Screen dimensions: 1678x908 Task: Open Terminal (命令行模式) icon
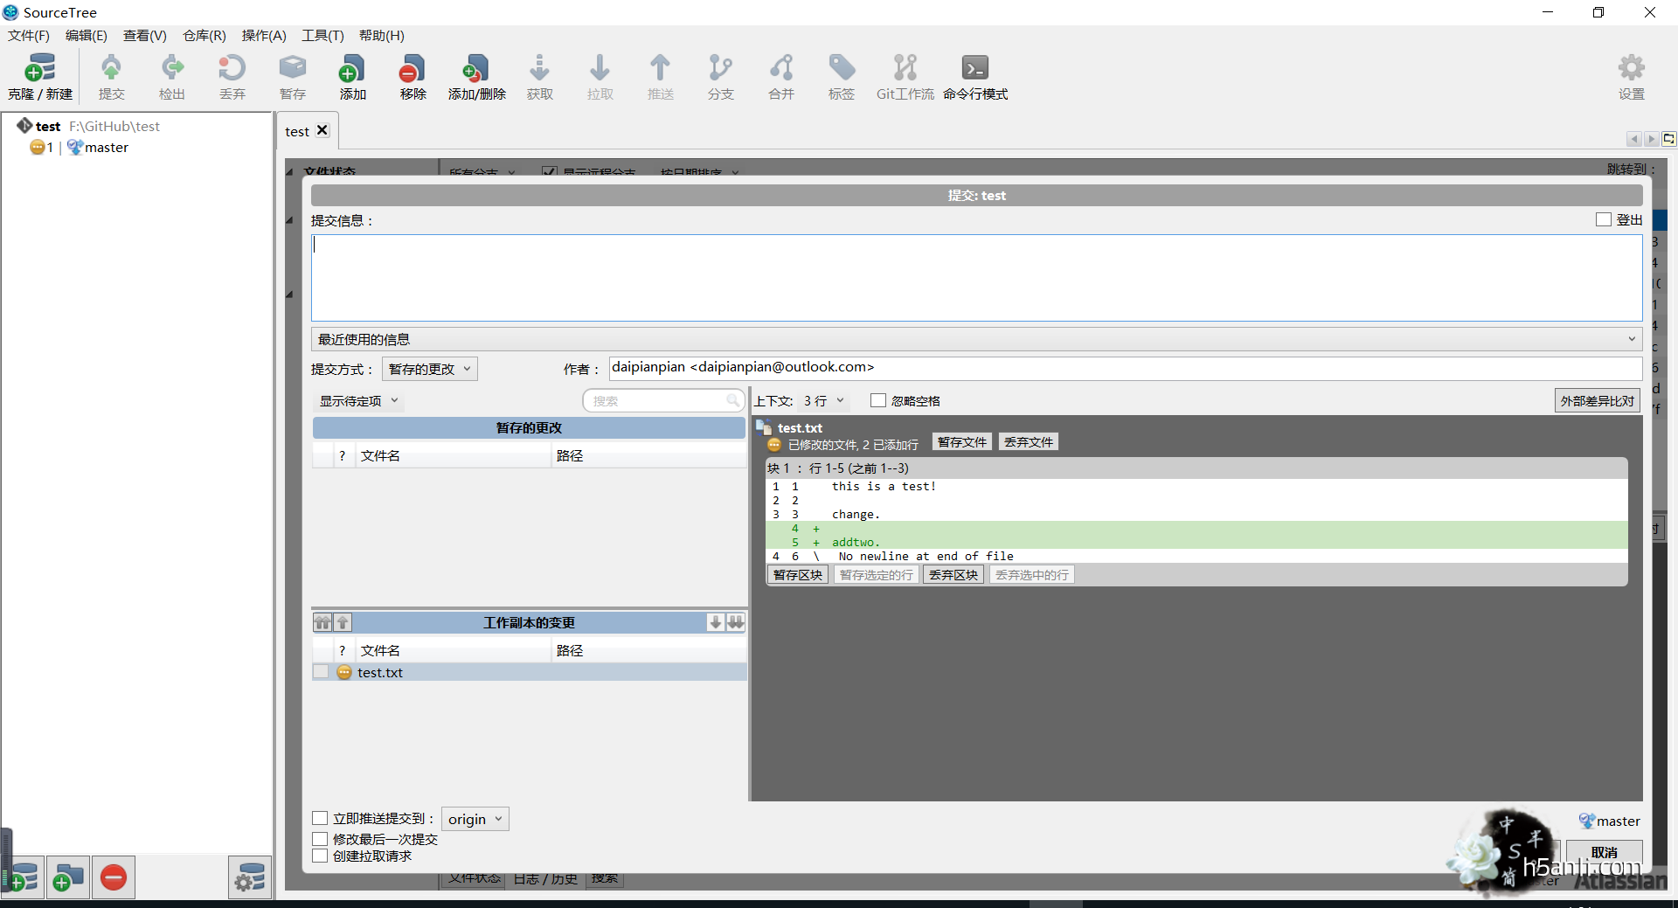[x=974, y=77]
